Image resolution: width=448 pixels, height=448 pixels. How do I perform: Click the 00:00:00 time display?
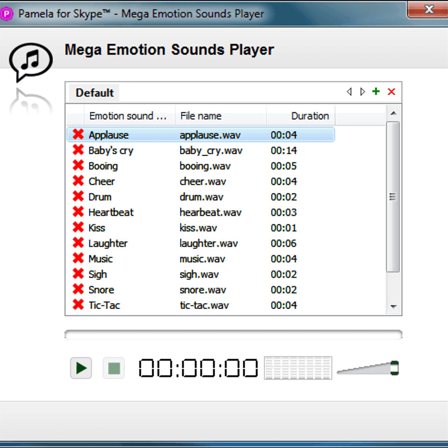click(x=198, y=368)
